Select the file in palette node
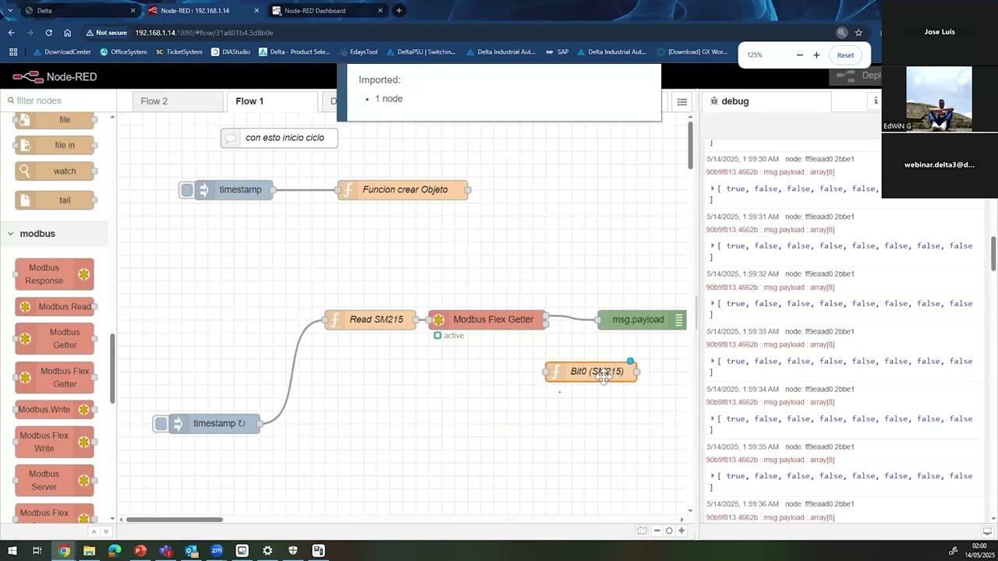This screenshot has width=998, height=561. [55, 146]
